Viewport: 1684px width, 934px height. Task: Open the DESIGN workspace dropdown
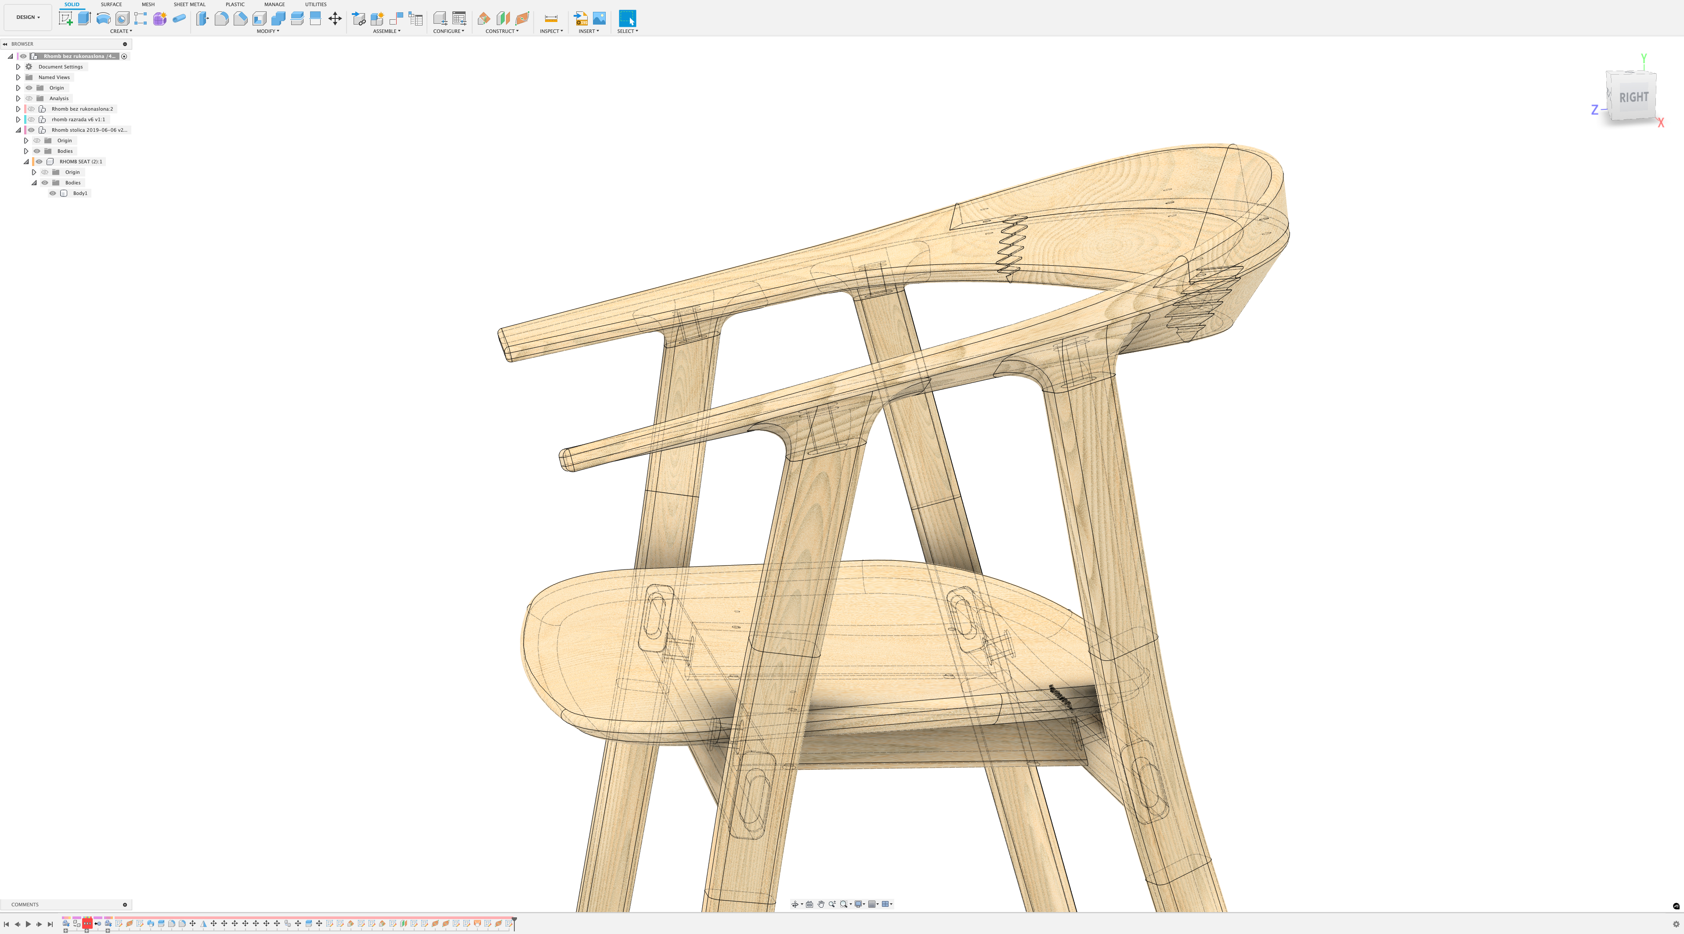click(28, 17)
